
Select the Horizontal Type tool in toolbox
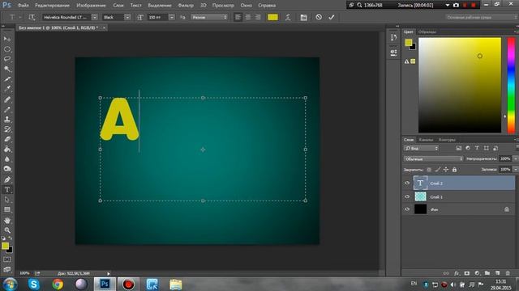point(7,190)
